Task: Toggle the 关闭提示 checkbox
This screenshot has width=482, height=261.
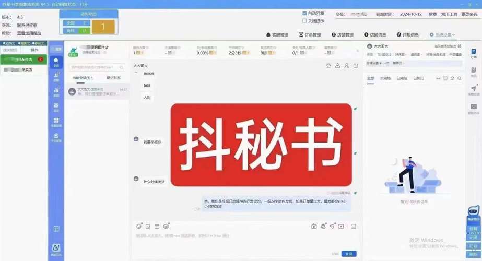Action: (304, 21)
